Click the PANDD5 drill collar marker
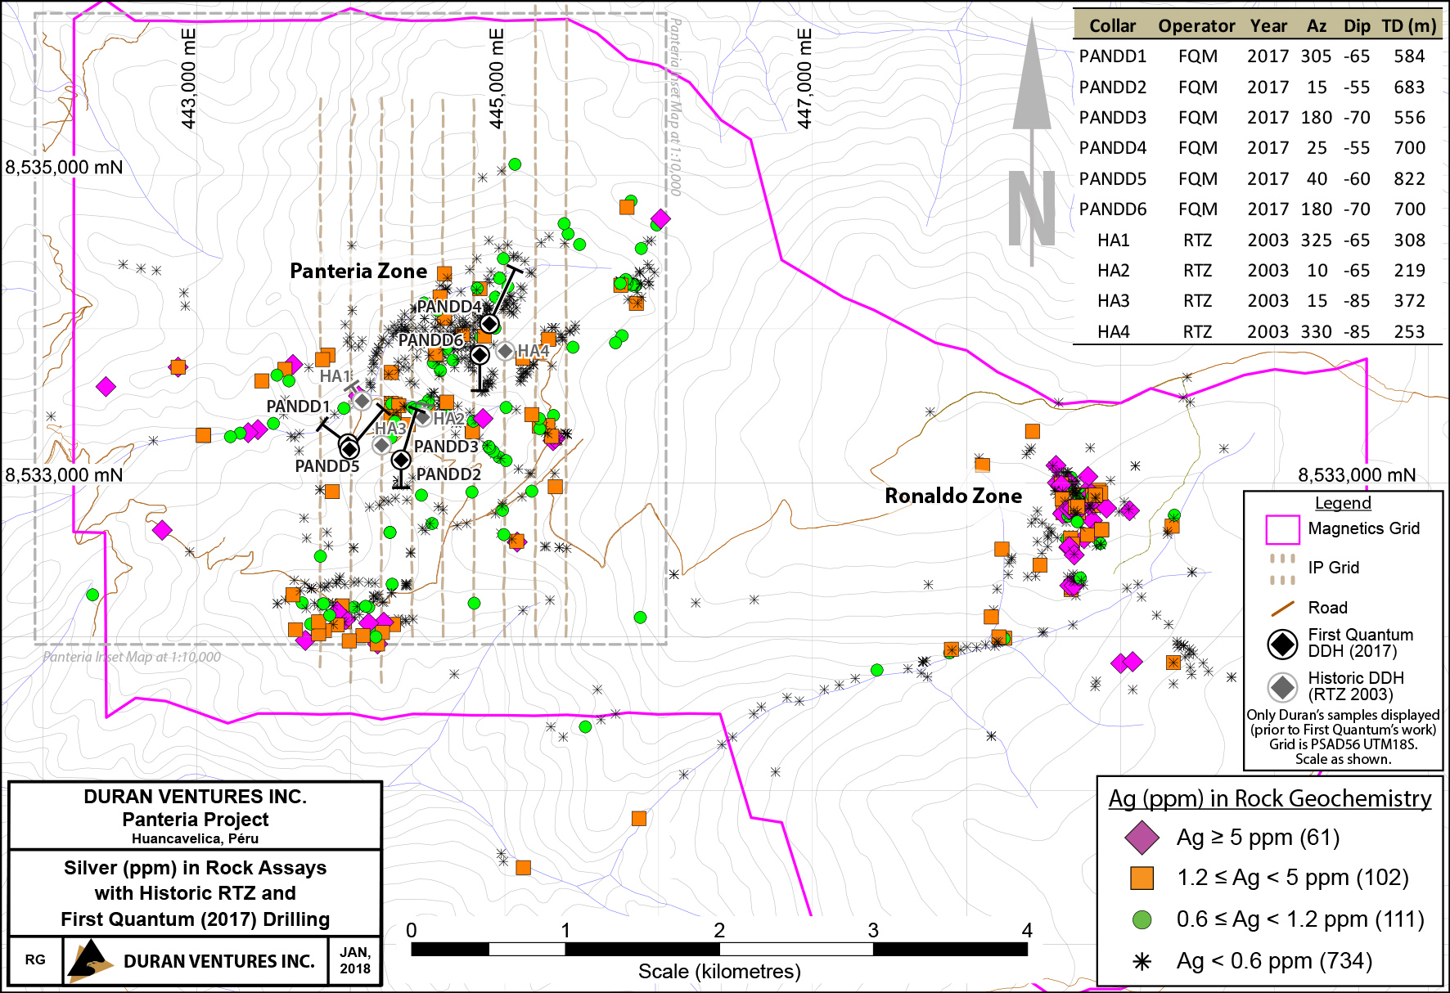The height and width of the screenshot is (993, 1450). click(349, 447)
